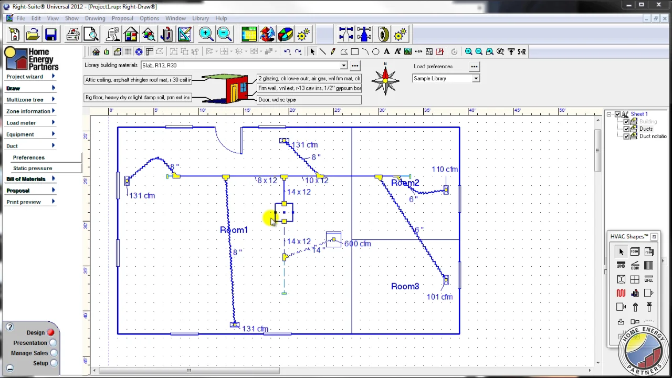
Task: Select the Presentation radio button
Action: pos(54,343)
